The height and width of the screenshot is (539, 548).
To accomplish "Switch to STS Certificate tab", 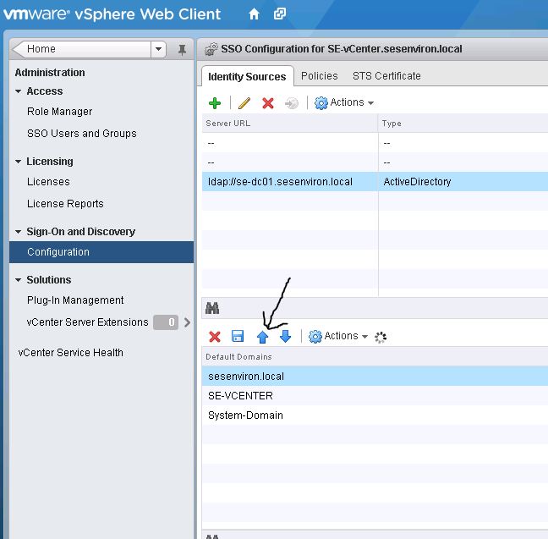I will [386, 76].
